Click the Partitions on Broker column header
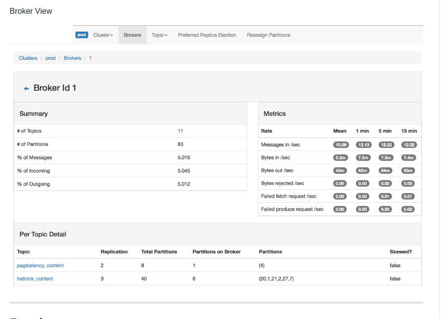The height and width of the screenshot is (319, 444). pyautogui.click(x=217, y=252)
